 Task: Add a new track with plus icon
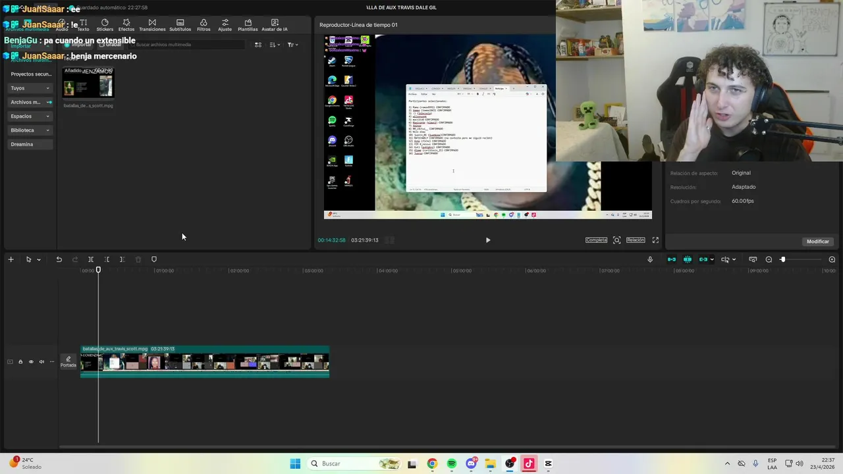coord(11,259)
